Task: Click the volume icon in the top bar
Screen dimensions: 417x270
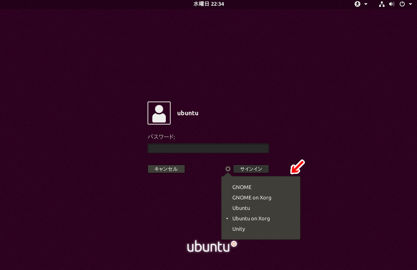Action: tap(391, 4)
